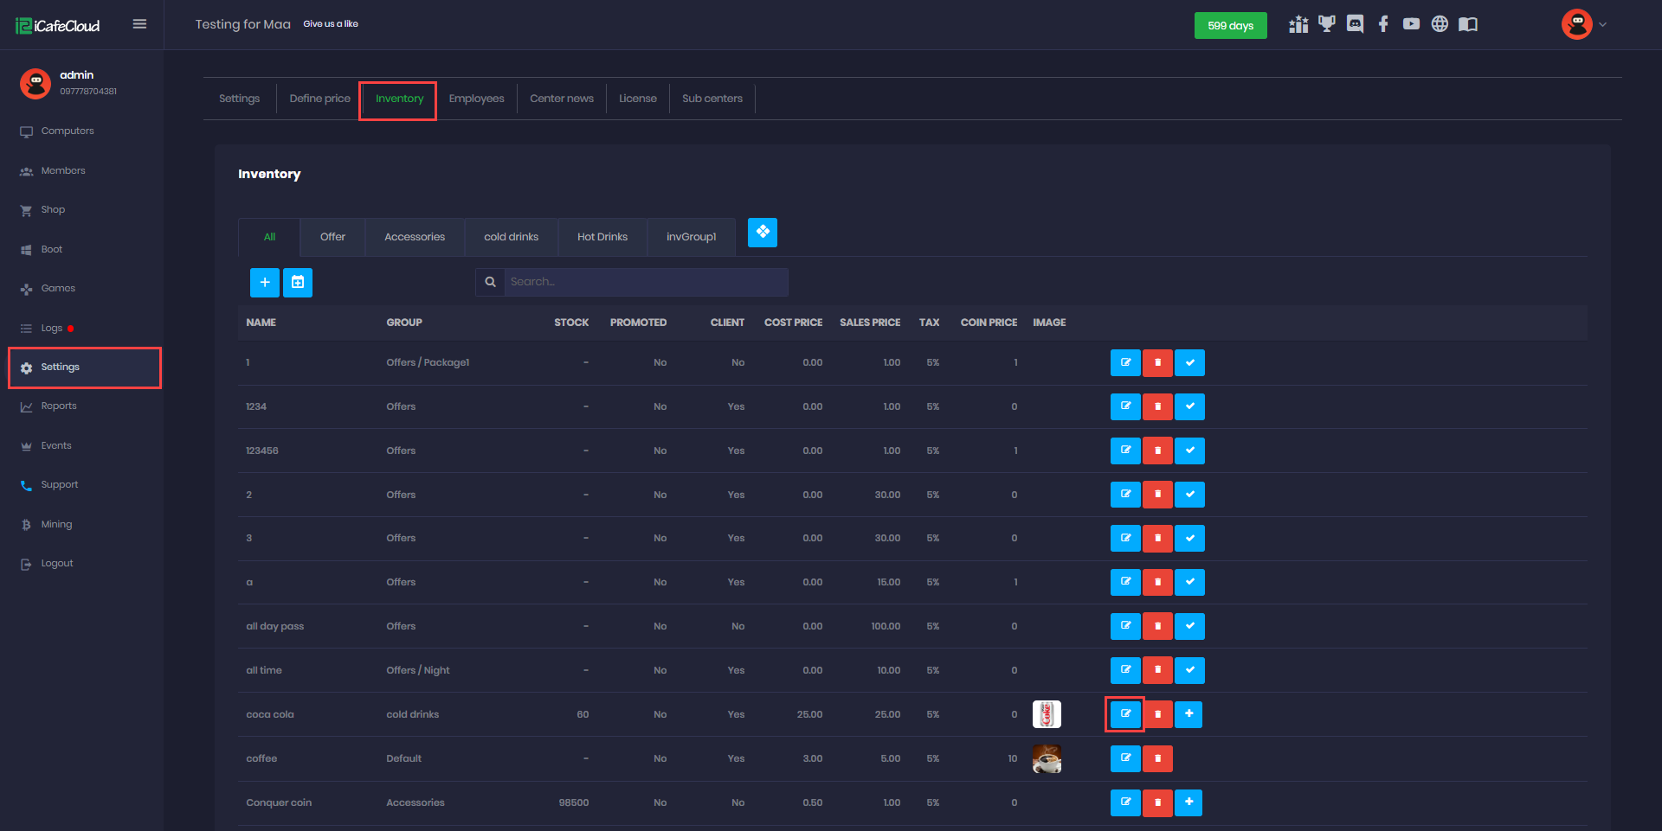Open the group management icon beside invGroup1

point(762,233)
